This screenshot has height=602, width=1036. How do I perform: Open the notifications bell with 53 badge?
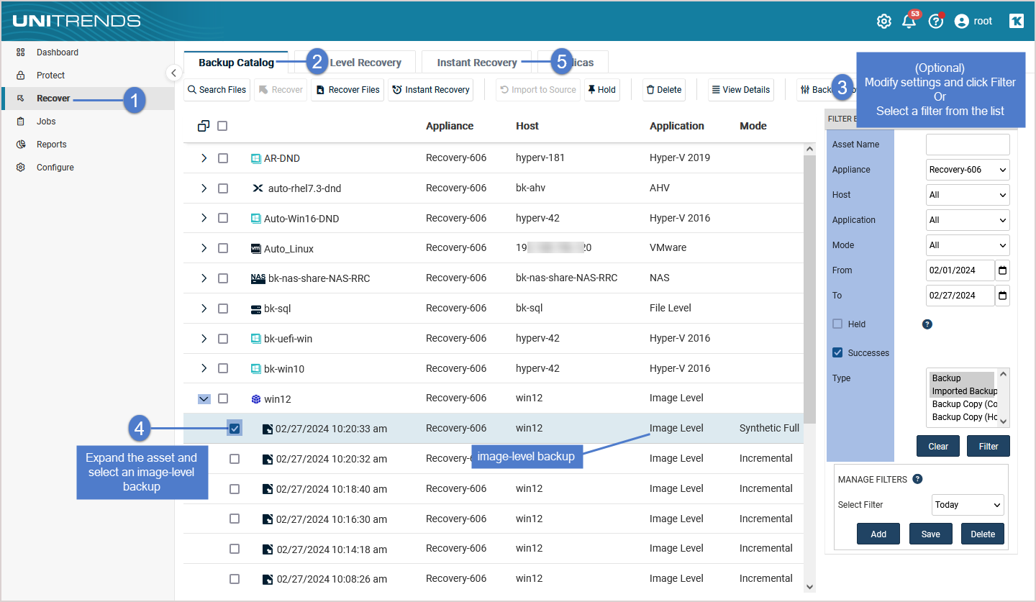(910, 20)
